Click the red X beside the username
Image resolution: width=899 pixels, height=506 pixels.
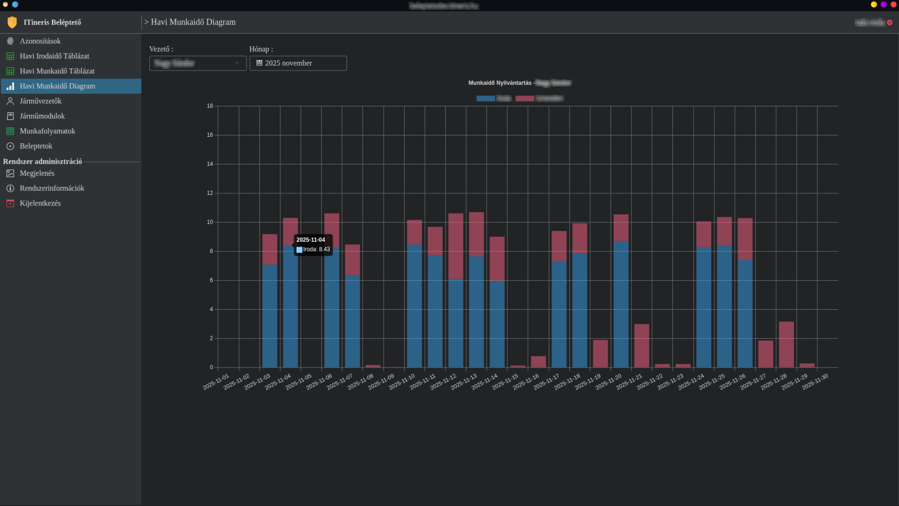(890, 22)
